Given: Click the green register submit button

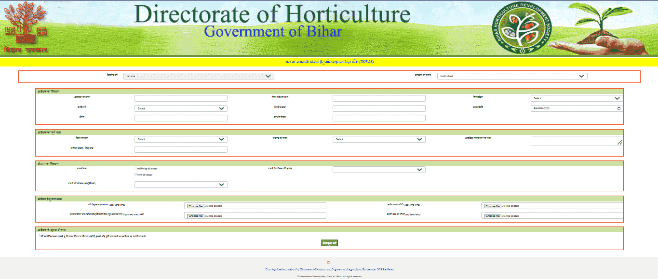Looking at the screenshot, I should 329,243.
